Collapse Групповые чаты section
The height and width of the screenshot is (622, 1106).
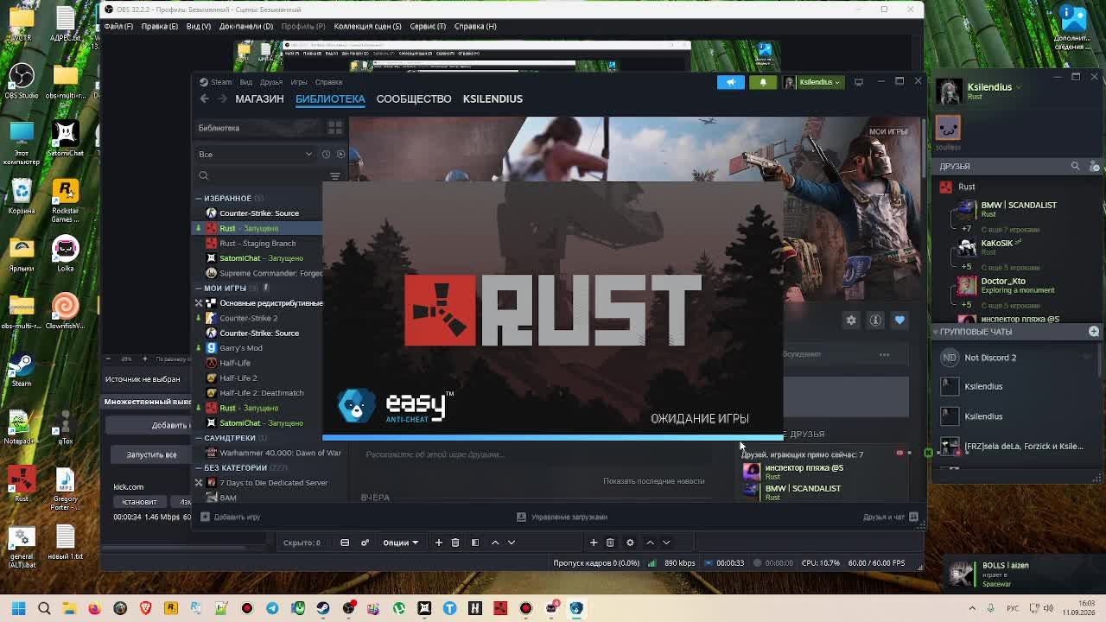tap(935, 332)
